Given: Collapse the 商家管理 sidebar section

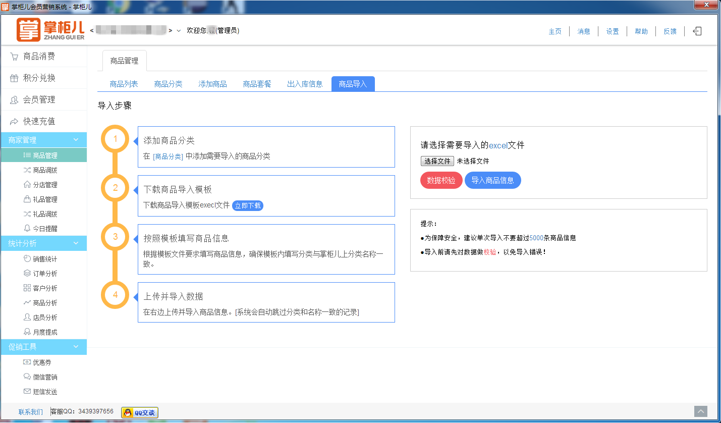Looking at the screenshot, I should click(76, 140).
